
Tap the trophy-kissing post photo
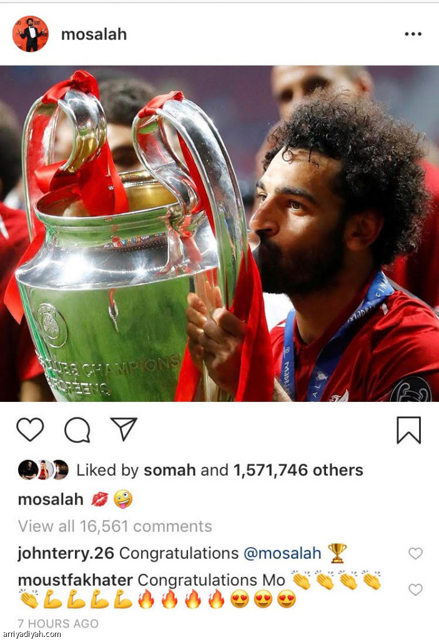[220, 234]
